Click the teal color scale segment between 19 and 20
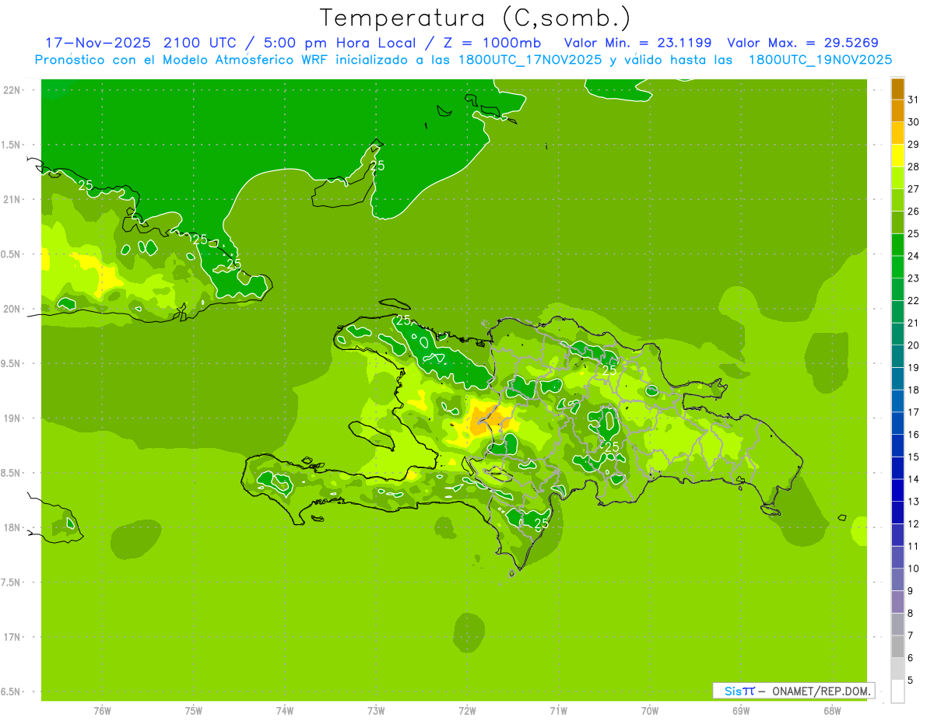This screenshot has width=934, height=721. 897,357
